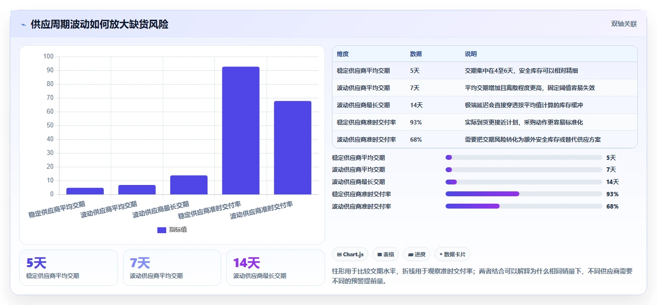Click the 进度 tag chip

(417, 254)
